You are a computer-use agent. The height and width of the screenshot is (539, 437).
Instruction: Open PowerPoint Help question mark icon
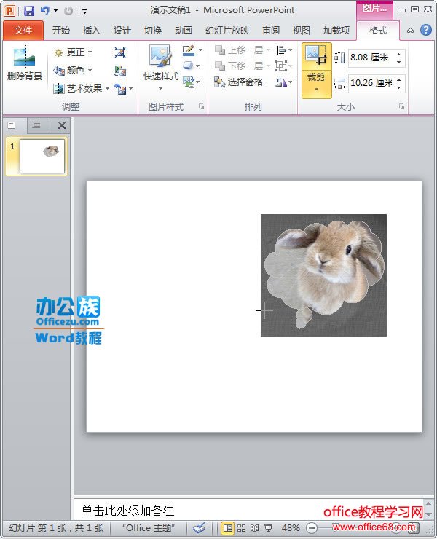(425, 30)
